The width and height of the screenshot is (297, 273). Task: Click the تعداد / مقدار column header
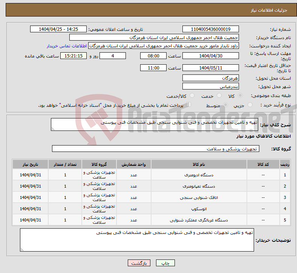[65, 164]
